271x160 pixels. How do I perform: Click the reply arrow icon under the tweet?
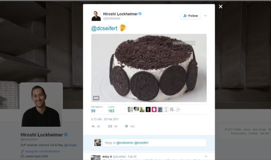point(93,126)
